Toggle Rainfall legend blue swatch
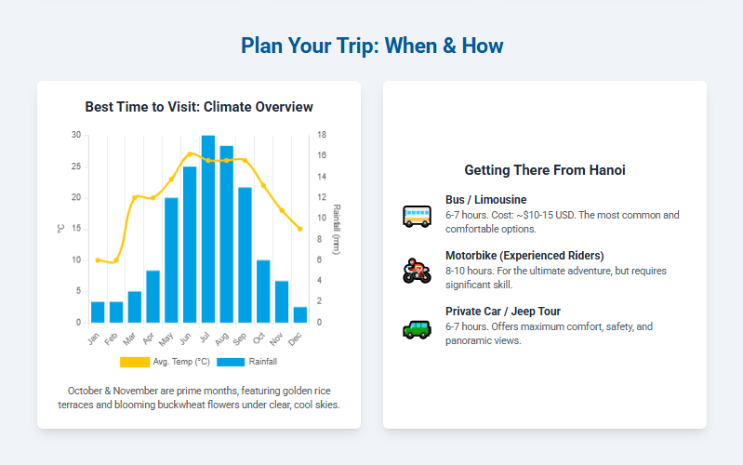 [x=231, y=362]
